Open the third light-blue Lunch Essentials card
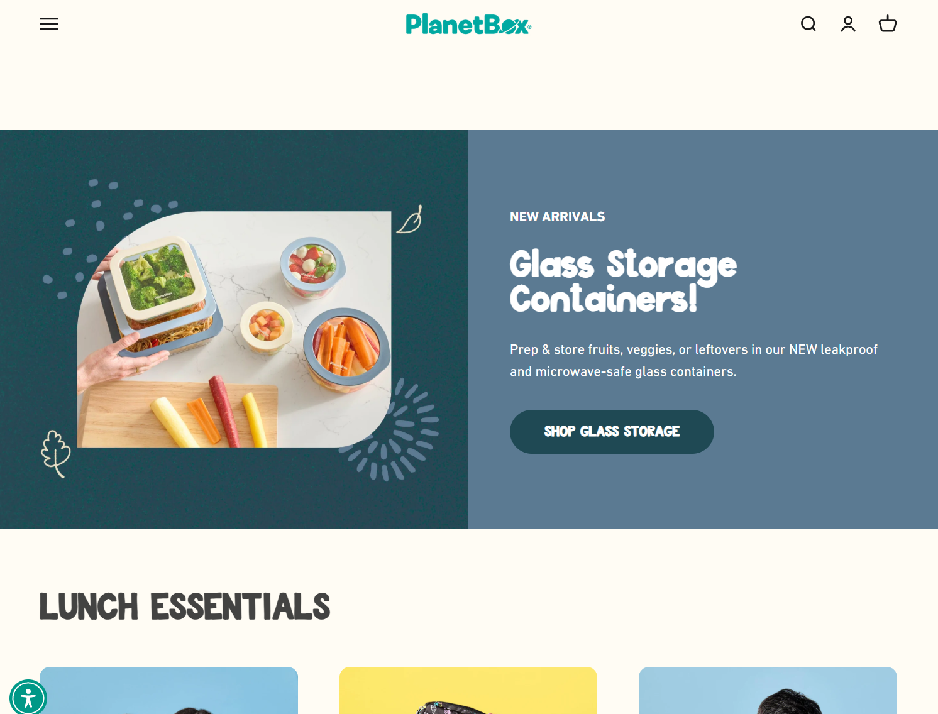Screen dimensions: 938x714 click(768, 690)
